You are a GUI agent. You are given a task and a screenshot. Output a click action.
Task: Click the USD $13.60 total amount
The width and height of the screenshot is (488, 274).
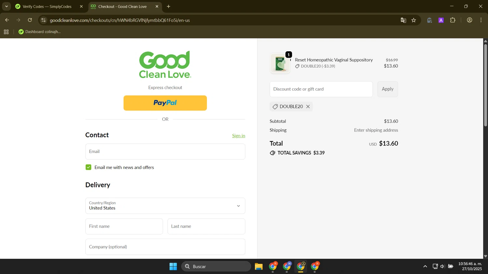(383, 143)
